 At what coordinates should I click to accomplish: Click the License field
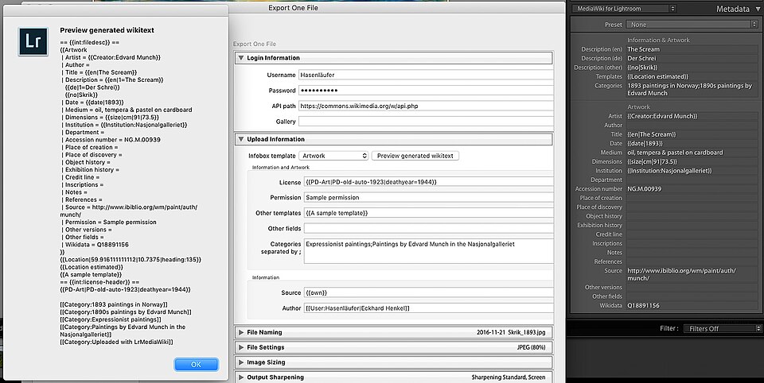click(429, 182)
